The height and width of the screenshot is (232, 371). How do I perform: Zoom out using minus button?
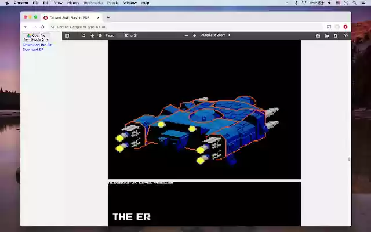click(187, 35)
